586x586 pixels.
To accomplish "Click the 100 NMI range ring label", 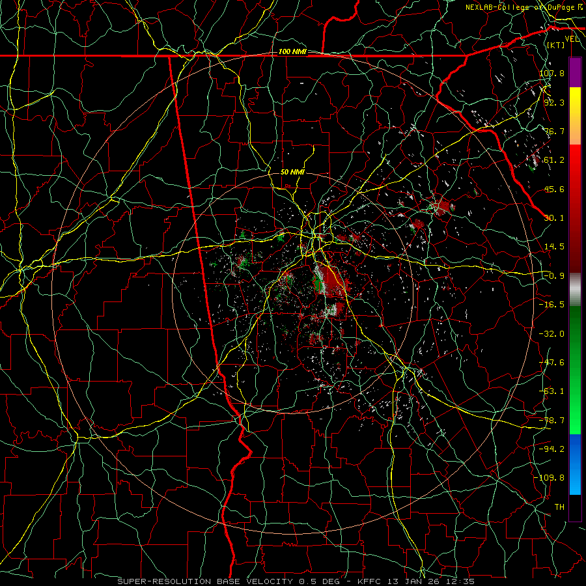I will pos(292,51).
